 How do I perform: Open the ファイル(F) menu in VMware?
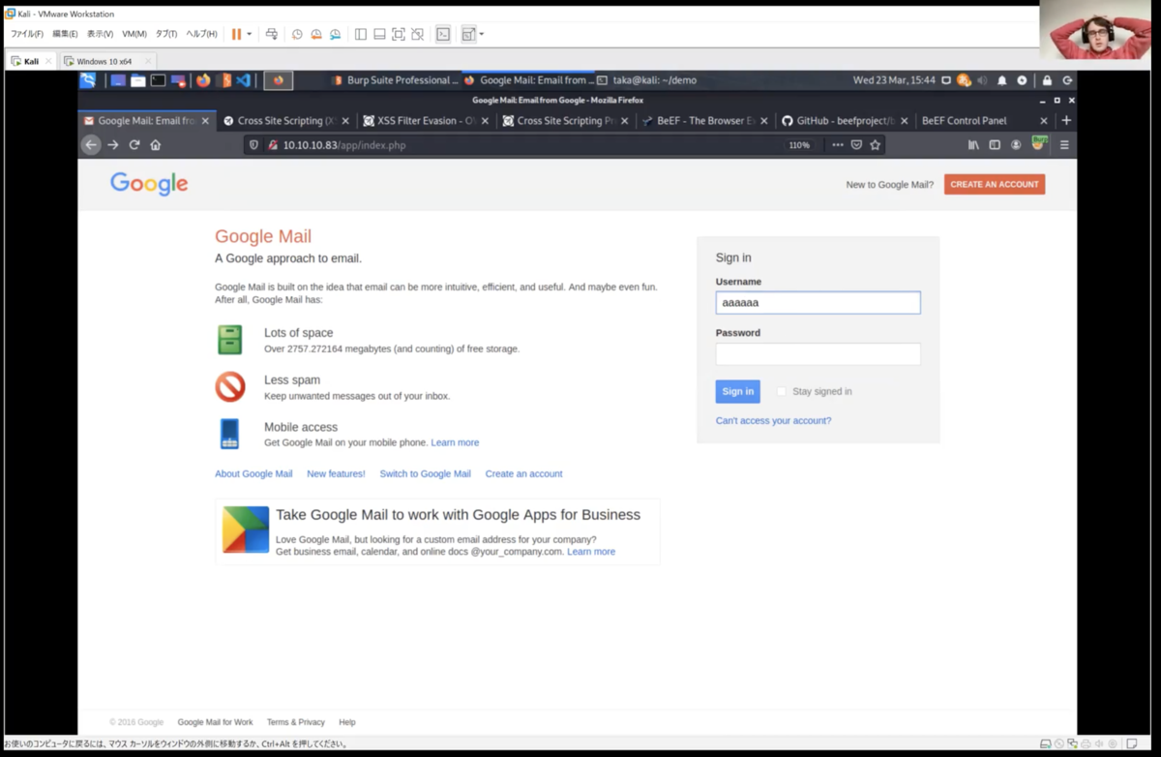pos(26,34)
